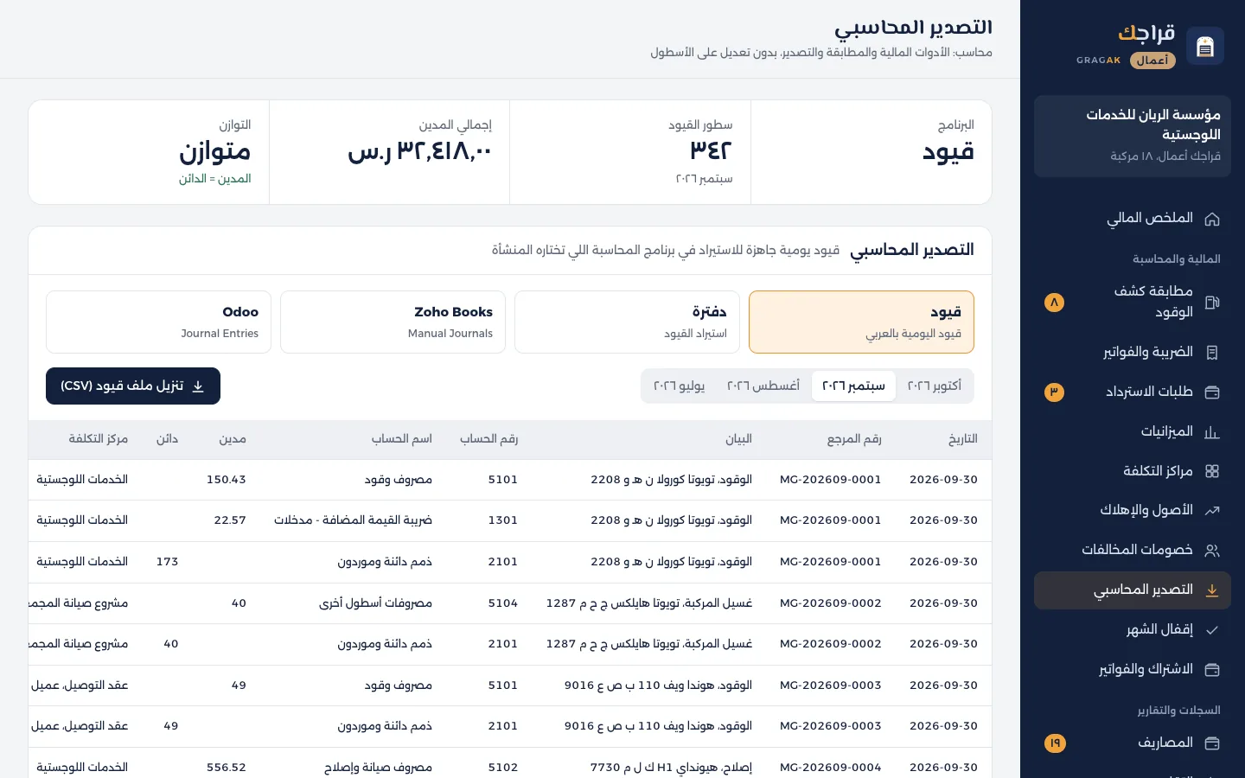Image resolution: width=1245 pixels, height=778 pixels.
Task: Download the قيود CSV file
Action: coord(133,386)
